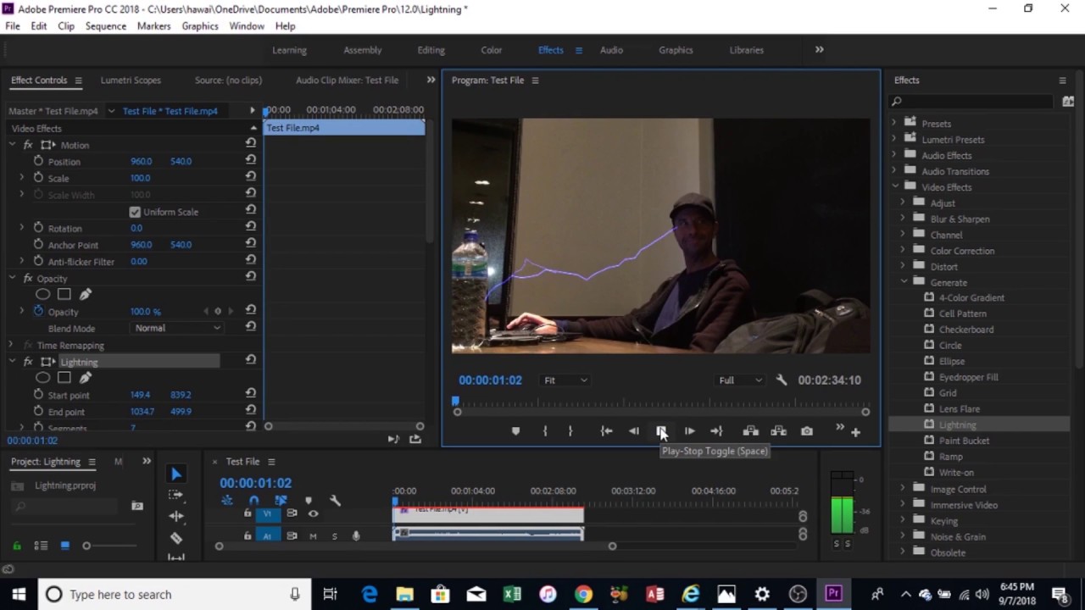Reset the Lightning effect
1085x610 pixels.
(250, 361)
